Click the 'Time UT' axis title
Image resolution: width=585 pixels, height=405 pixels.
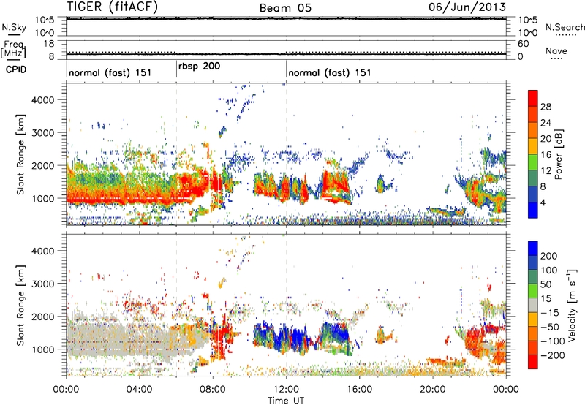pyautogui.click(x=286, y=401)
